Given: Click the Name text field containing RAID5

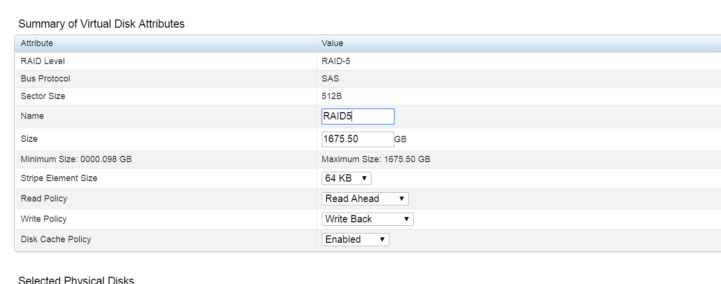Looking at the screenshot, I should [x=358, y=117].
